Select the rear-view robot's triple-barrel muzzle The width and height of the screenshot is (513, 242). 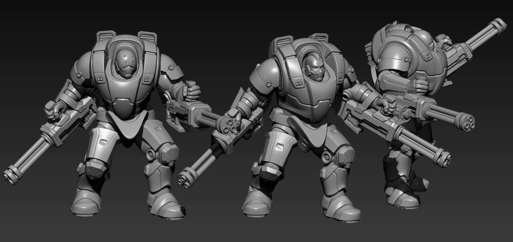pyautogui.click(x=468, y=119)
